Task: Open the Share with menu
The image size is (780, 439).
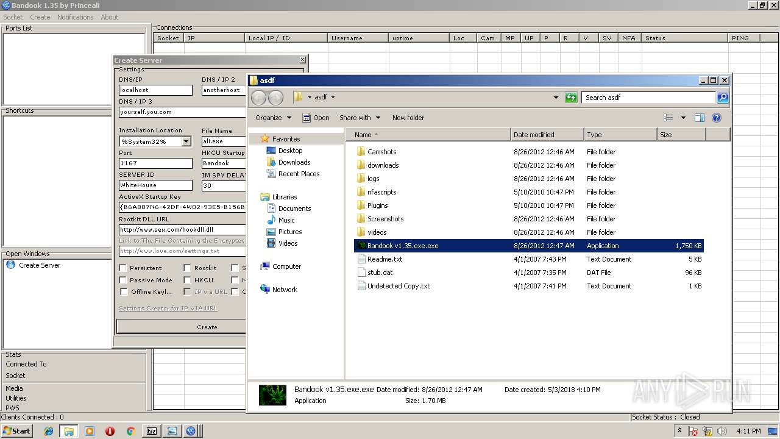Action: click(360, 118)
